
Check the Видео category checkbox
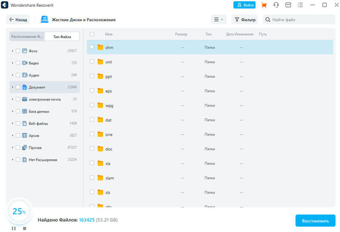[x=18, y=63]
